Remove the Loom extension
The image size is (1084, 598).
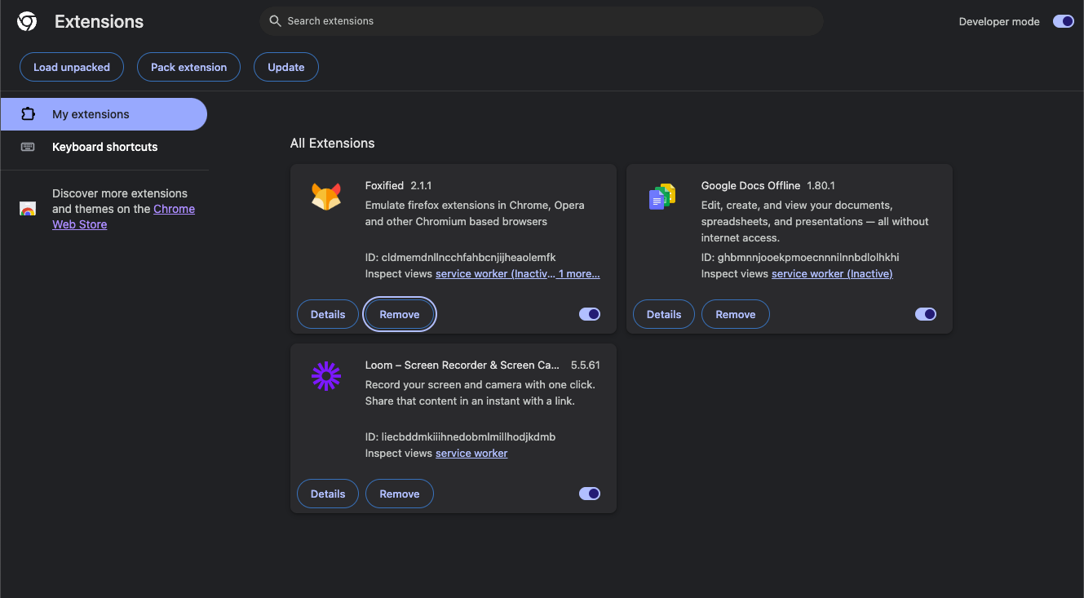coord(400,494)
